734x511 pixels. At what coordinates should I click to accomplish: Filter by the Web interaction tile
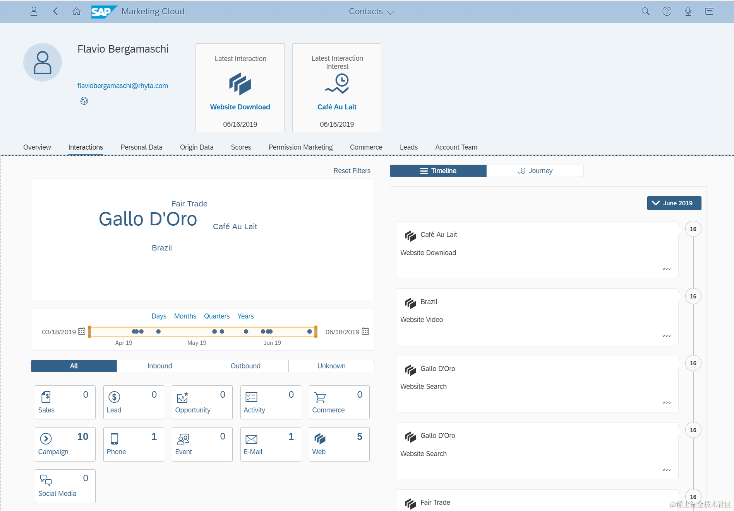coord(339,444)
